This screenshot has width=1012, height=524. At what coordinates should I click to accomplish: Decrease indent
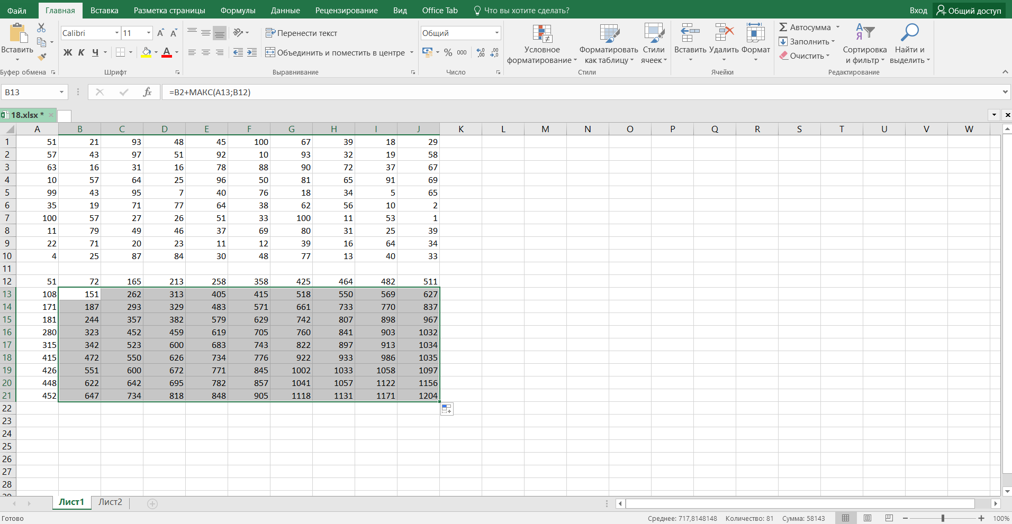[x=238, y=52]
